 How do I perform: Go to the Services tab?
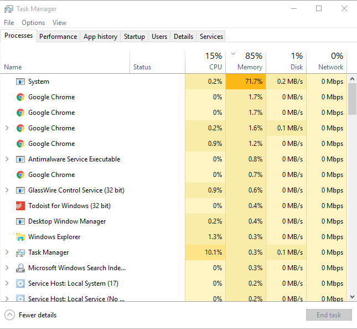[x=211, y=37]
